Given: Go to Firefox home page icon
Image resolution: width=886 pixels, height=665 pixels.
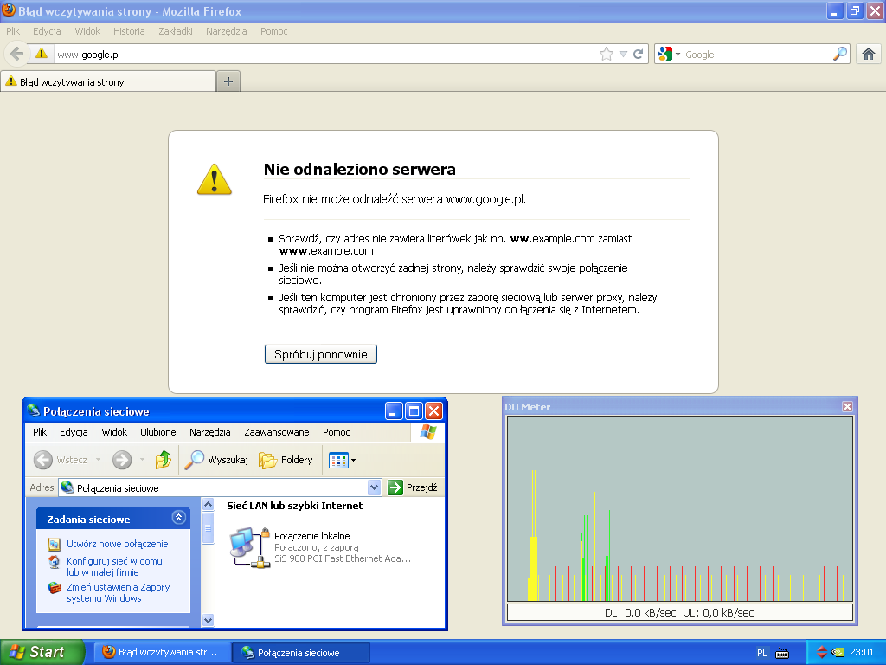Looking at the screenshot, I should click(x=869, y=55).
